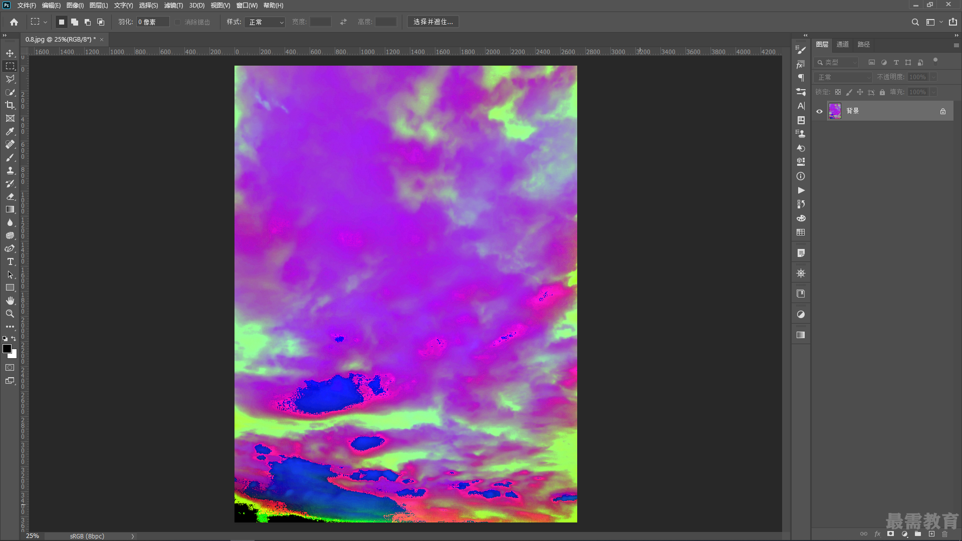Open the 窗口(W) menu

tap(247, 6)
